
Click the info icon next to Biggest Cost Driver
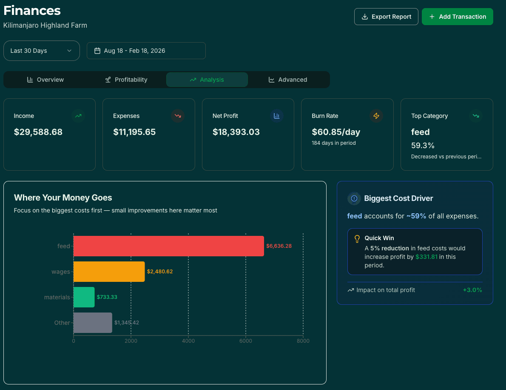click(354, 198)
